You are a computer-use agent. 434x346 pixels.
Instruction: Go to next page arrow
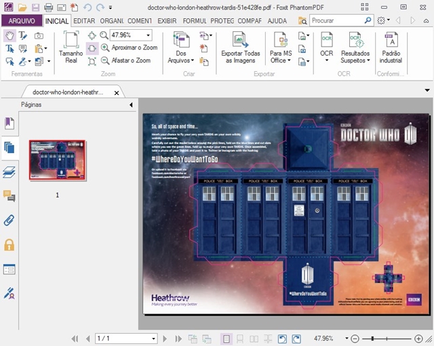tap(165, 339)
